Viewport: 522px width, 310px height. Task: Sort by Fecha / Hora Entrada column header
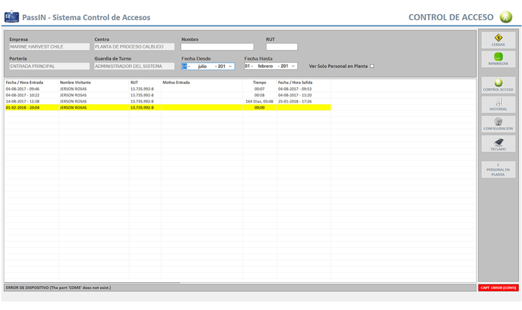coord(25,83)
